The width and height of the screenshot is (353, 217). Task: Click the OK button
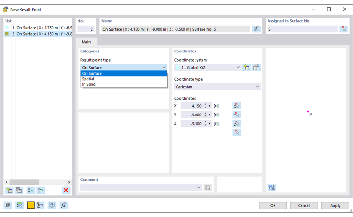coord(273,205)
